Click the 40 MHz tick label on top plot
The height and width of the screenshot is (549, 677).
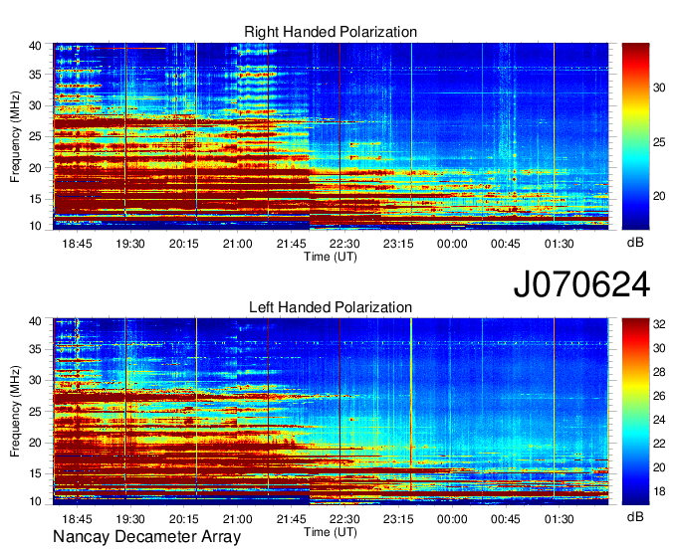pos(35,46)
